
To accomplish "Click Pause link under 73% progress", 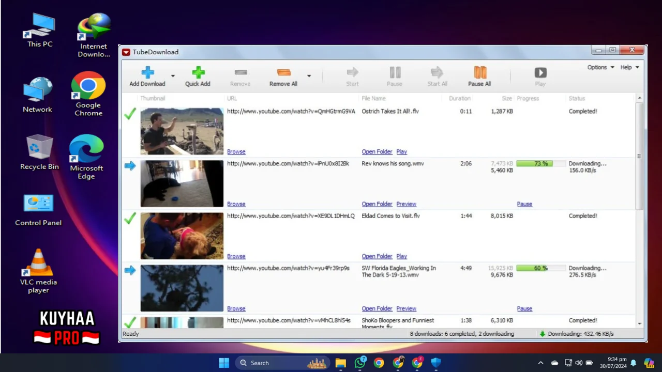I will [x=524, y=204].
